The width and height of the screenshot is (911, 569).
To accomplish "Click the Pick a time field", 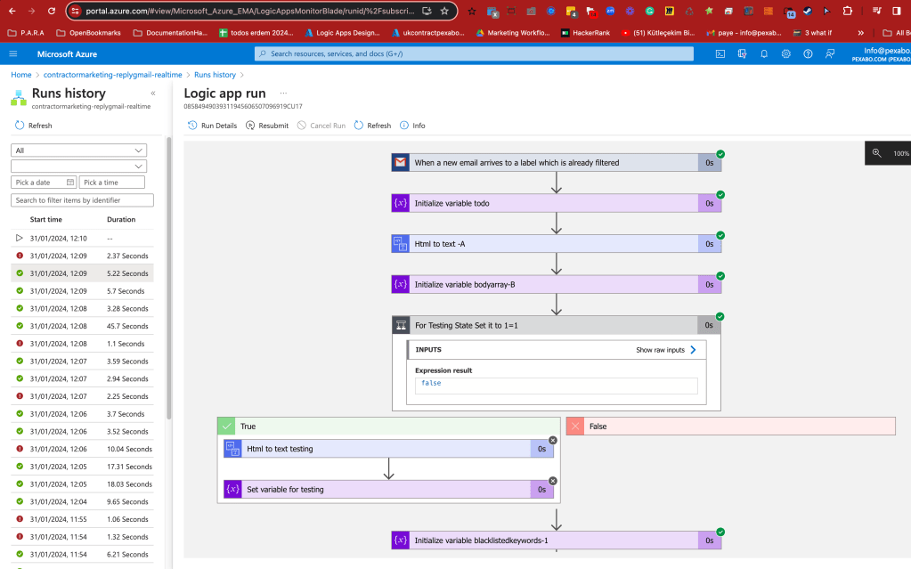I will point(111,183).
